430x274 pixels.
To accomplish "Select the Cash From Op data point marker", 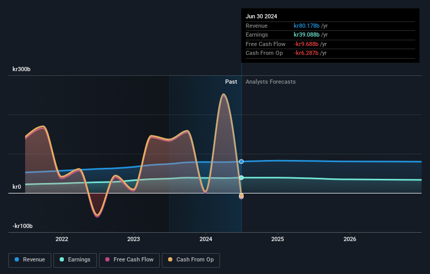I will [241, 196].
